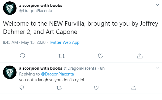The image size is (162, 100).
Task: Open the reply text 'you gotta laugh so you don't cry lol'
Action: click(52, 80)
